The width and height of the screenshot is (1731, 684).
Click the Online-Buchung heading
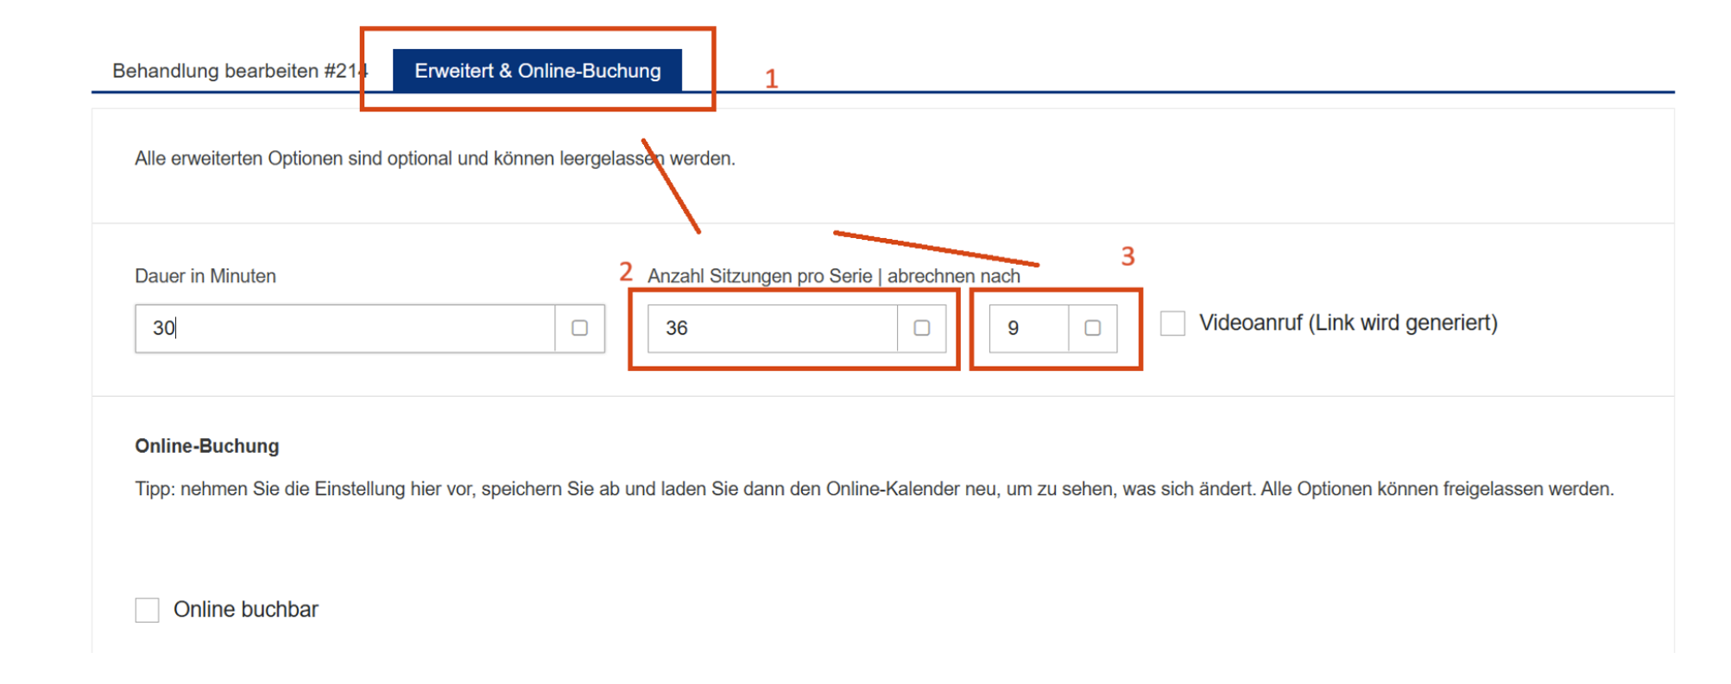pos(207,446)
